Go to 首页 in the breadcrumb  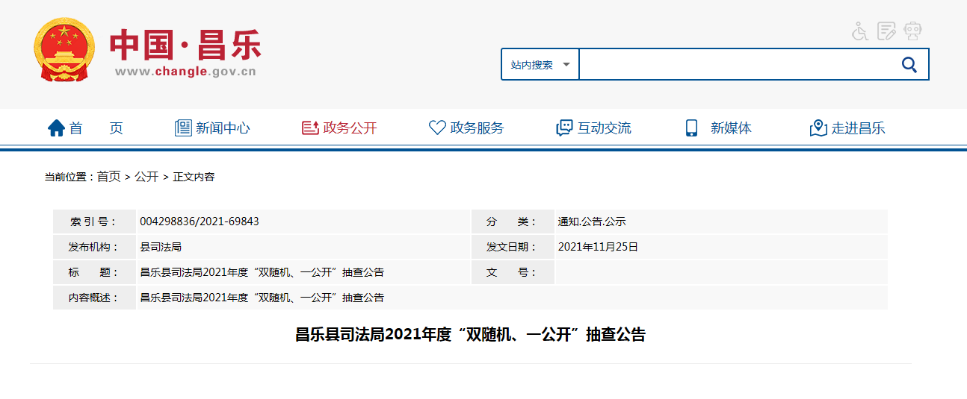108,177
